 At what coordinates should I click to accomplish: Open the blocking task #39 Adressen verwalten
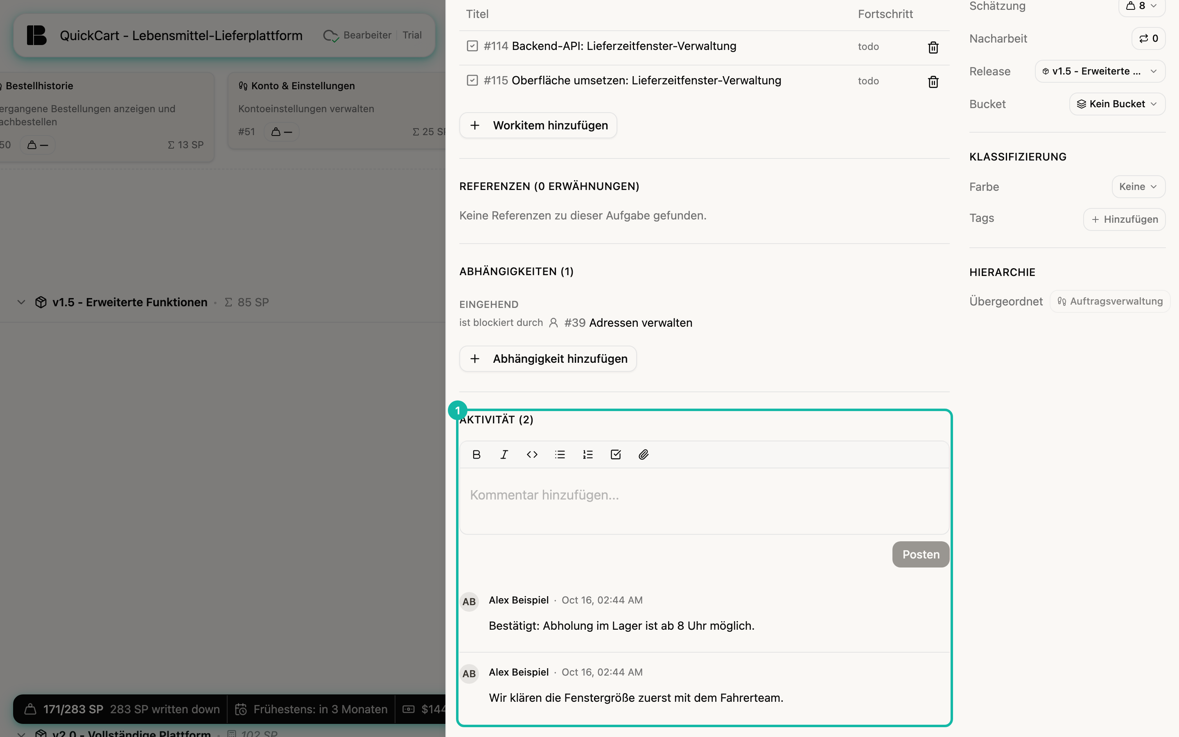[628, 323]
